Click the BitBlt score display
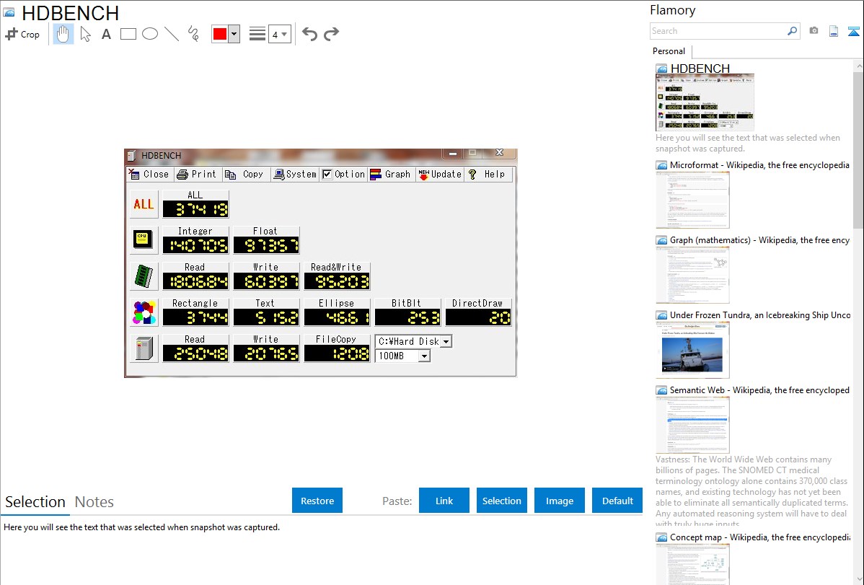This screenshot has height=585, width=864. [x=407, y=317]
